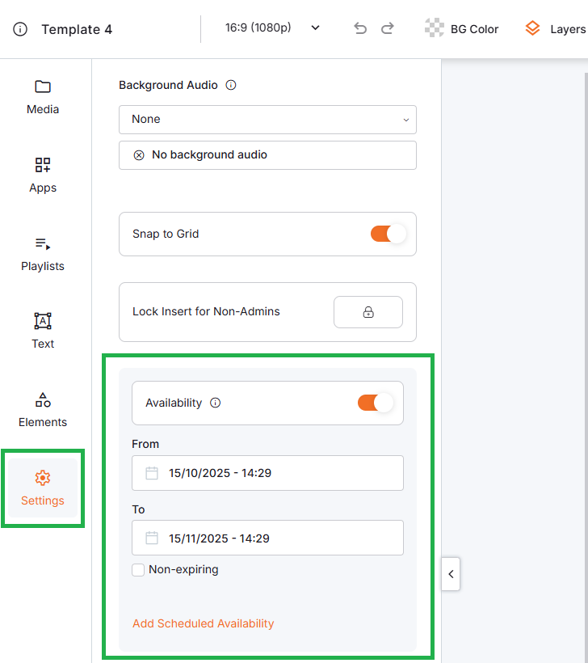This screenshot has height=663, width=588.
Task: Click the Background Audio info icon
Action: (231, 85)
